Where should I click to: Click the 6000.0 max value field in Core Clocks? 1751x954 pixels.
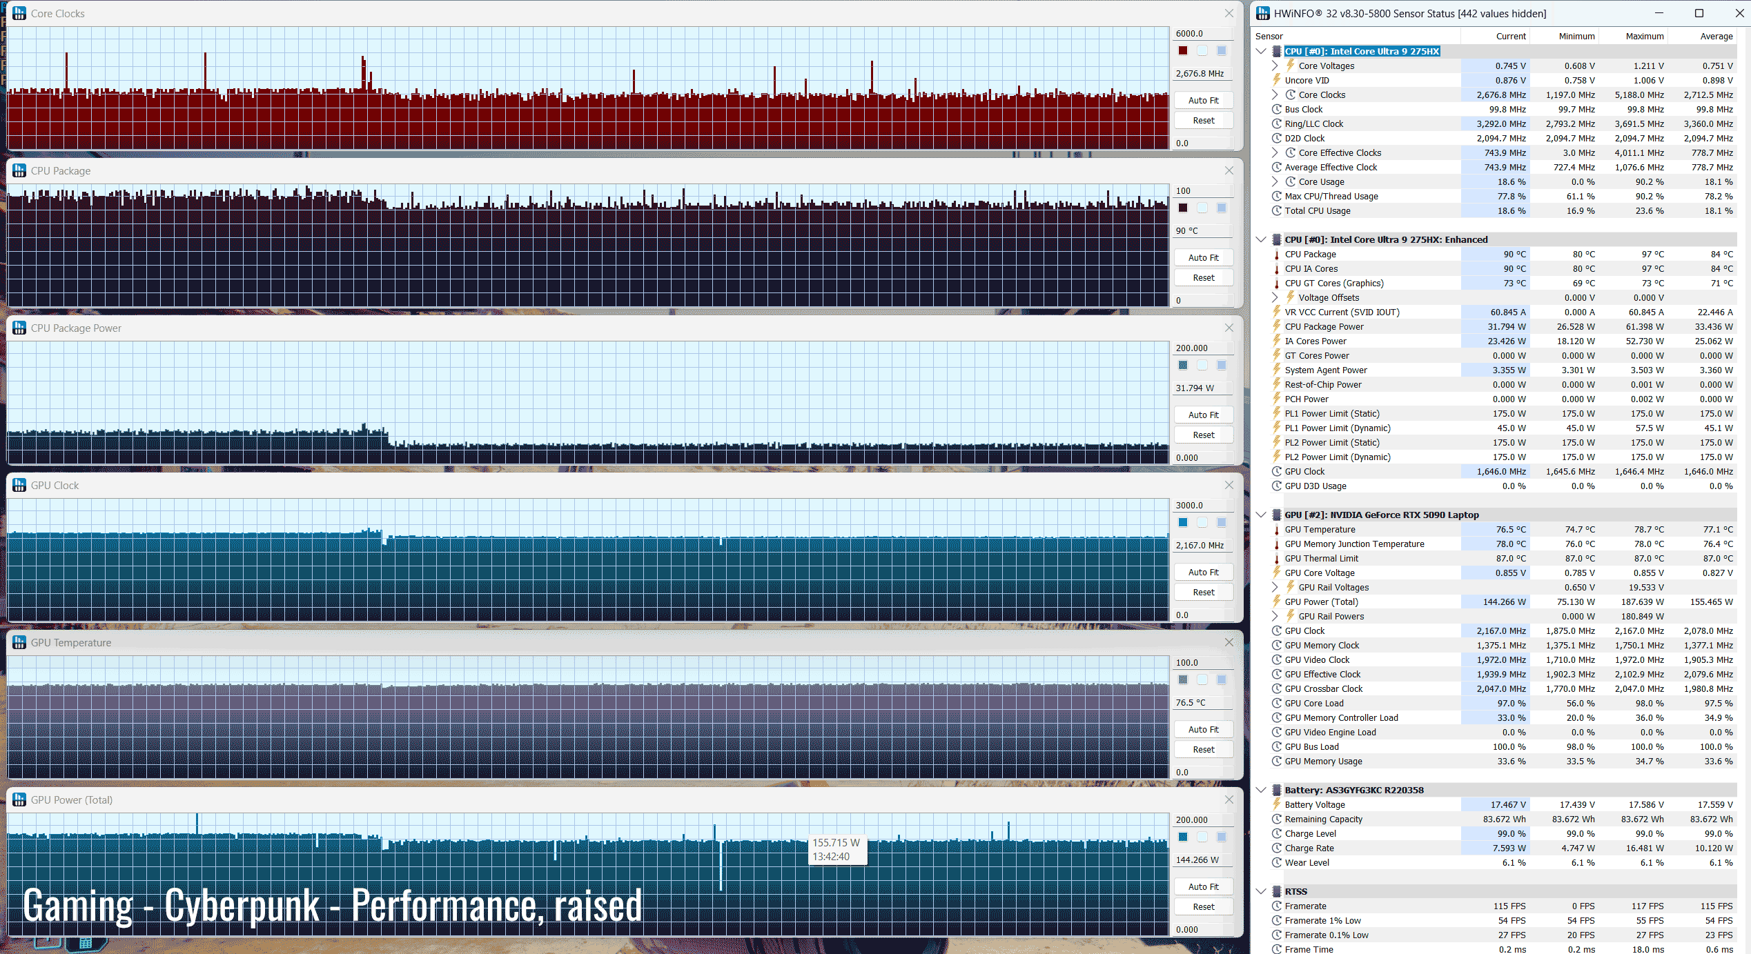point(1202,33)
